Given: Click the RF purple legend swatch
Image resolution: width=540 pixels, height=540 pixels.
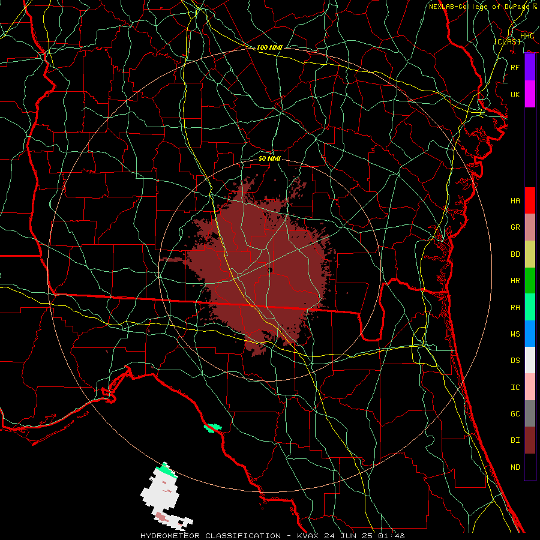Looking at the screenshot, I should 530,67.
